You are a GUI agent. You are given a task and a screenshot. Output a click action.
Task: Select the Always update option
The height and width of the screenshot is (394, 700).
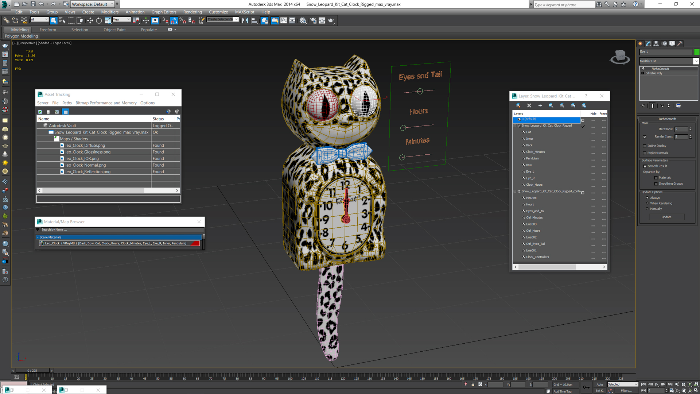coord(647,198)
